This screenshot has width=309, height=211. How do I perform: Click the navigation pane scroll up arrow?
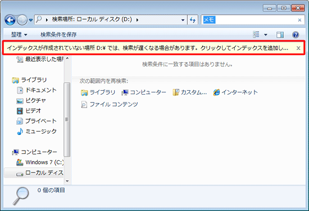coord(67,58)
